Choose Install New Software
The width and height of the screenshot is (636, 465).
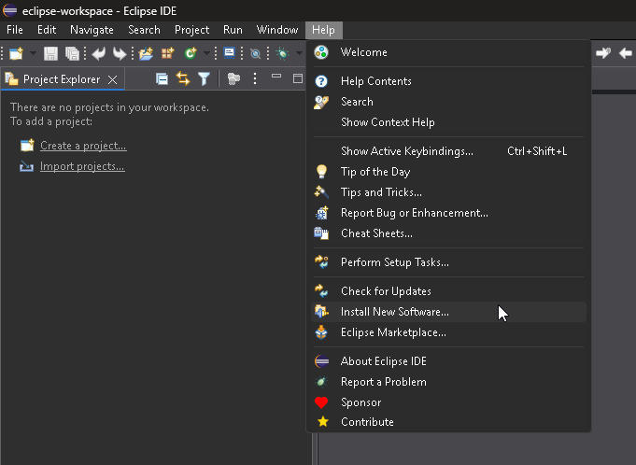[448, 312]
